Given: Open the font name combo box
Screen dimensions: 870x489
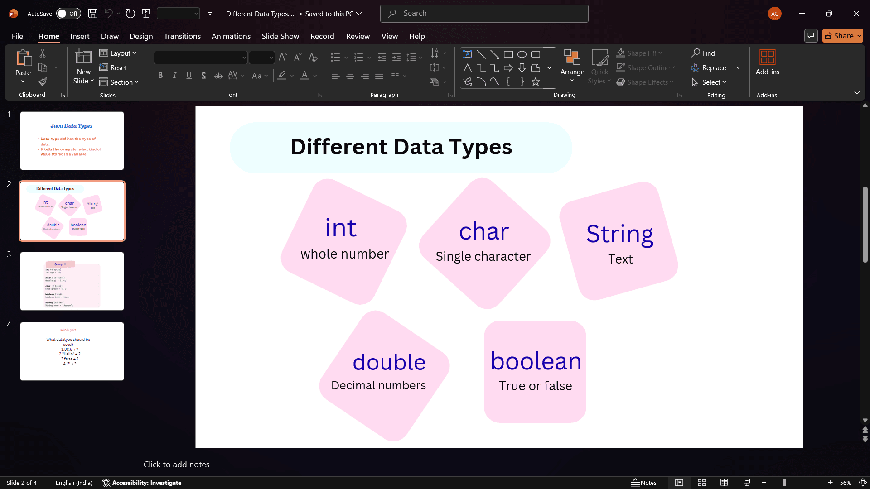Looking at the screenshot, I should [x=201, y=58].
